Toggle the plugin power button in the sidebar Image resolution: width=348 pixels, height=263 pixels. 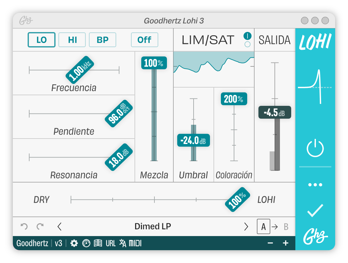[316, 148]
